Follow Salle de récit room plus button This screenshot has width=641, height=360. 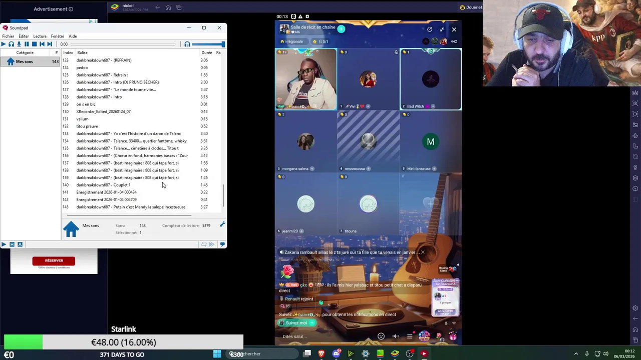pos(341,29)
